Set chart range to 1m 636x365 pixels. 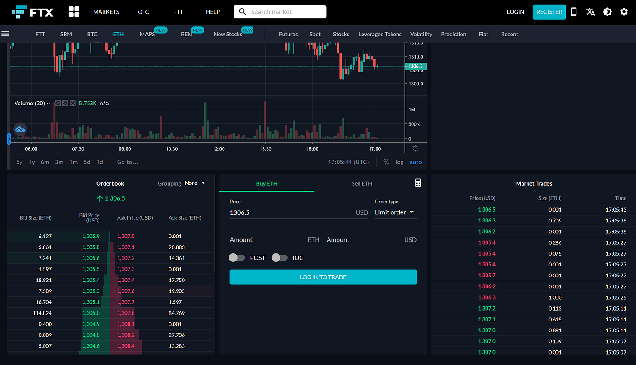point(74,162)
